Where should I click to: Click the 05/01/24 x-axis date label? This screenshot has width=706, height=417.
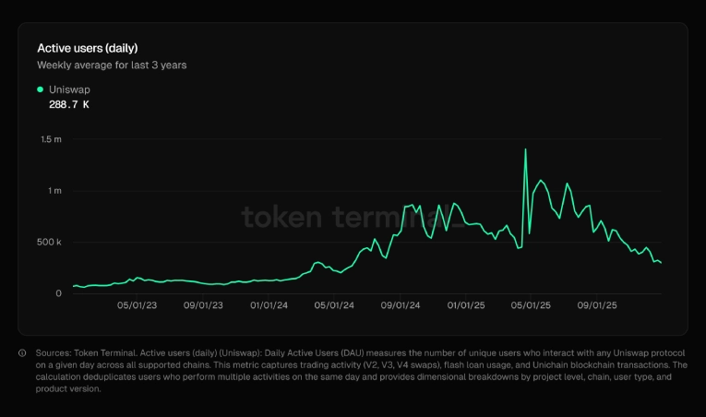pos(334,304)
